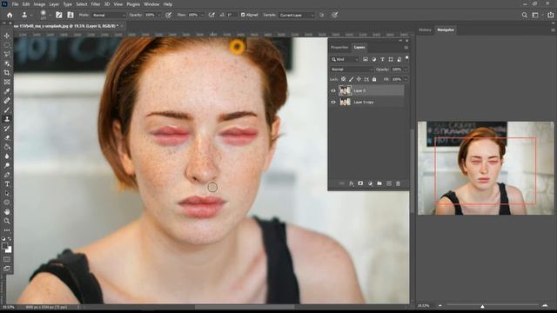Image resolution: width=557 pixels, height=313 pixels.
Task: Select the Polygonal Lasso tool
Action: (7, 54)
